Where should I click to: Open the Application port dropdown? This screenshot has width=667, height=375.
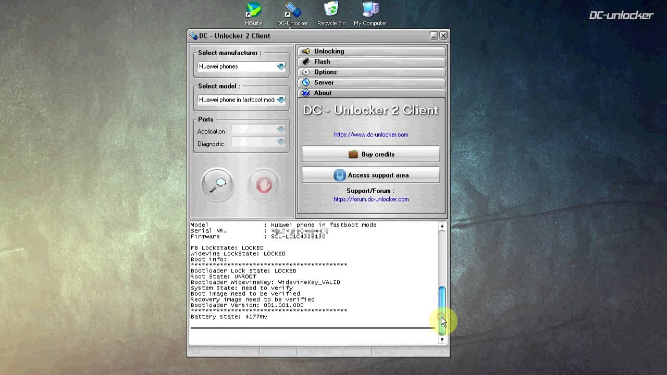click(281, 129)
